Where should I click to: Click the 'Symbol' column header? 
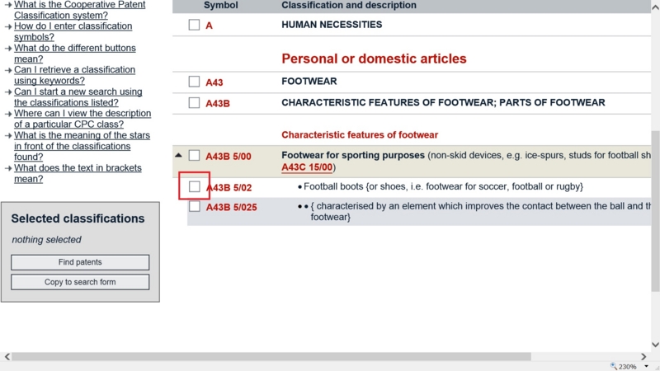[220, 5]
